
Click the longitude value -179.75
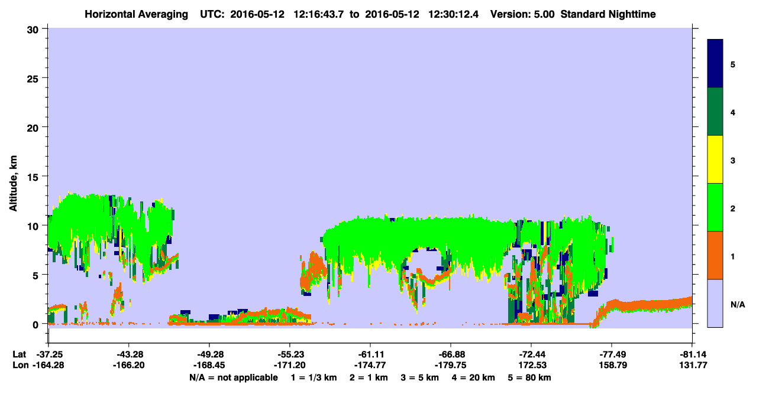[x=451, y=365]
